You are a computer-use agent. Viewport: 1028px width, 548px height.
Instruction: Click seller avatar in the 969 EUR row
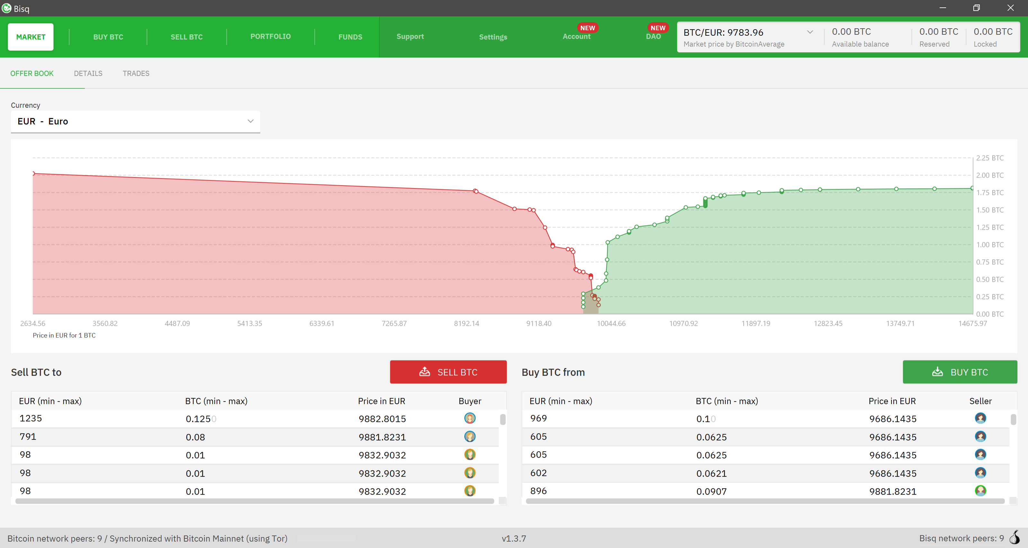click(x=980, y=418)
